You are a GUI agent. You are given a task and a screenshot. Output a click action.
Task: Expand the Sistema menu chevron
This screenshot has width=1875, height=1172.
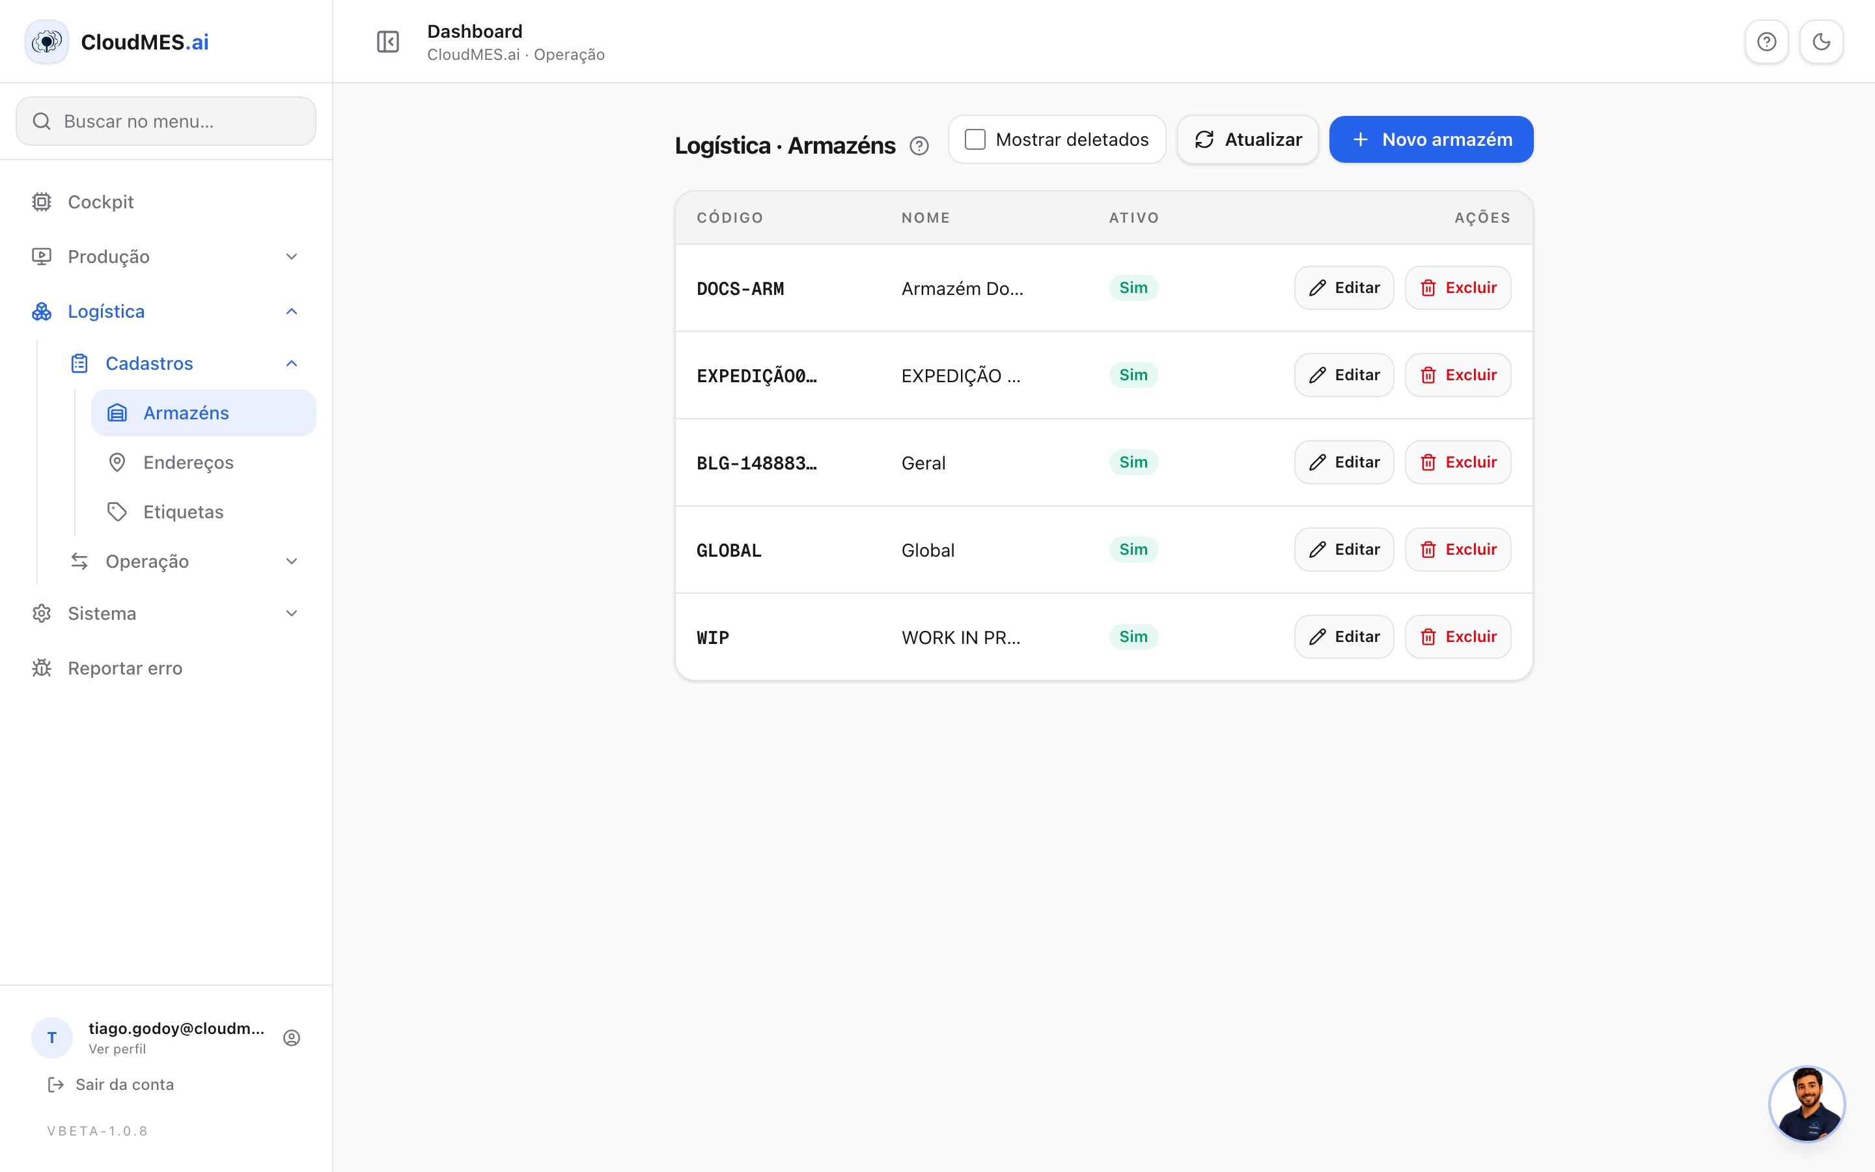point(291,614)
